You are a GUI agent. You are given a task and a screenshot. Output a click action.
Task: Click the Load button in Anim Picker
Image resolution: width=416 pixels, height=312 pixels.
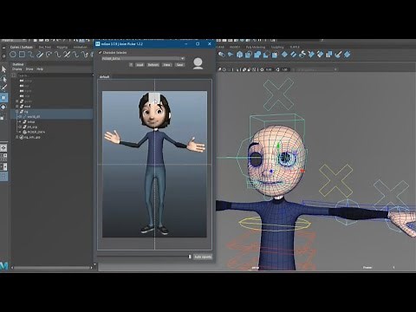pyautogui.click(x=140, y=65)
